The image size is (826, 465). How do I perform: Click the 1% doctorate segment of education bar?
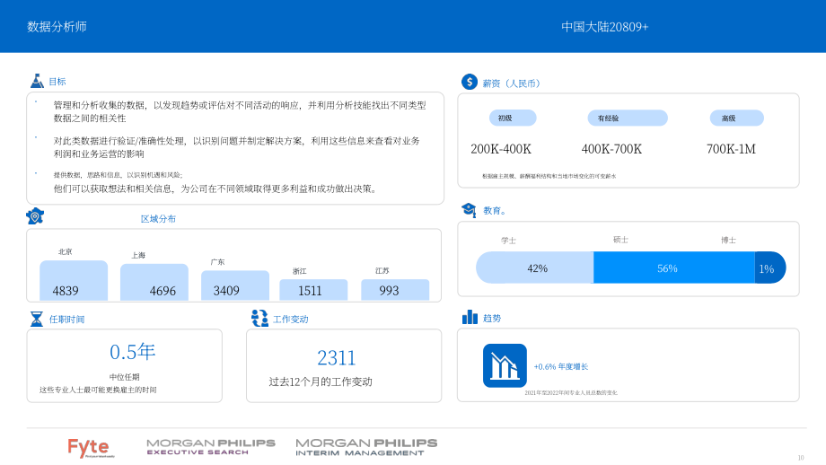pyautogui.click(x=770, y=268)
